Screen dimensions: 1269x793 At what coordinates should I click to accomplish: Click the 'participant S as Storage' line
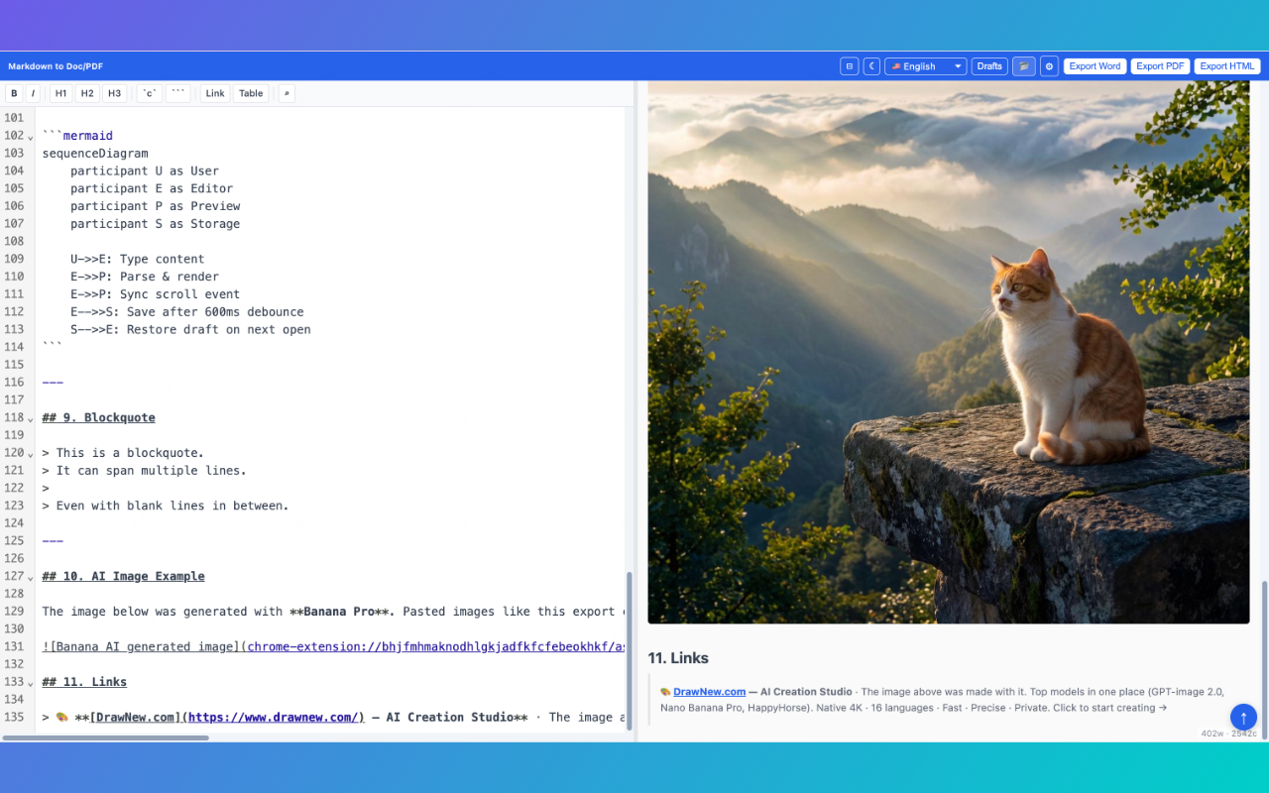pyautogui.click(x=155, y=224)
